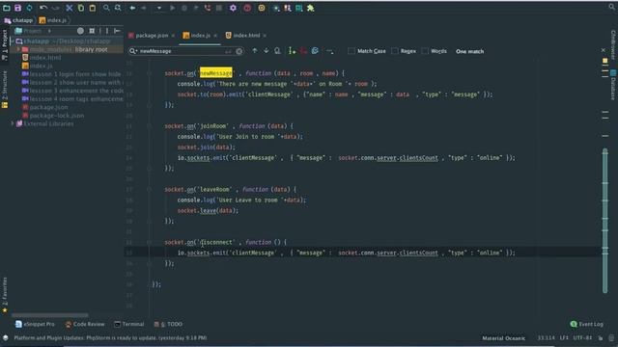Click the yellow circular toolbar icon

coord(262,8)
